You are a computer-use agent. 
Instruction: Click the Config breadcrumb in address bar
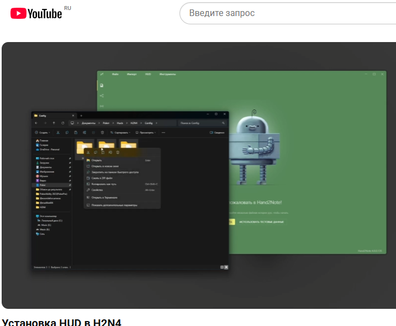click(x=149, y=123)
